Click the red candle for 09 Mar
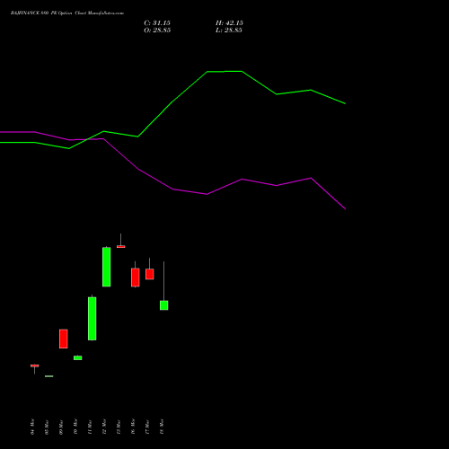The image size is (449, 449). pyautogui.click(x=64, y=339)
